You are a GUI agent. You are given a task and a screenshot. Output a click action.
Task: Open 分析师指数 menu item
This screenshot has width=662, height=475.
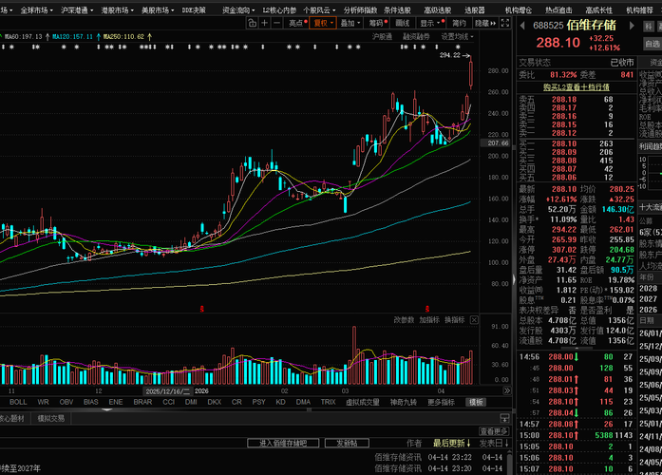[360, 10]
